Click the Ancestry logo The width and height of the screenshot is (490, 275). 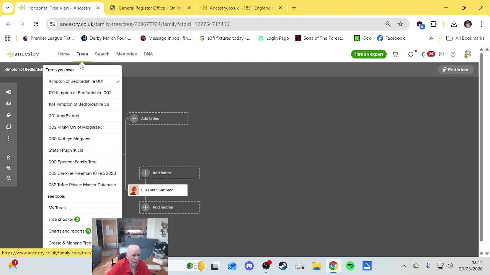23,54
